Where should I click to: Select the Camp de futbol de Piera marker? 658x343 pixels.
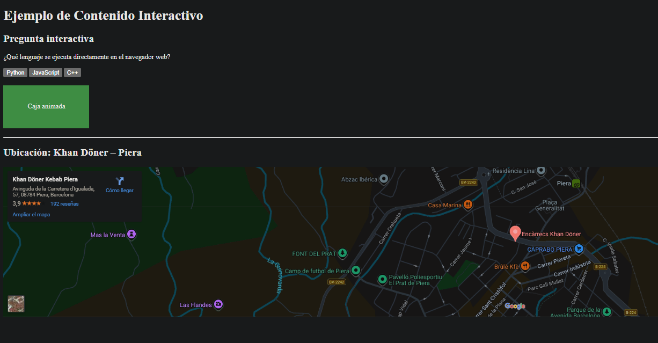click(355, 271)
